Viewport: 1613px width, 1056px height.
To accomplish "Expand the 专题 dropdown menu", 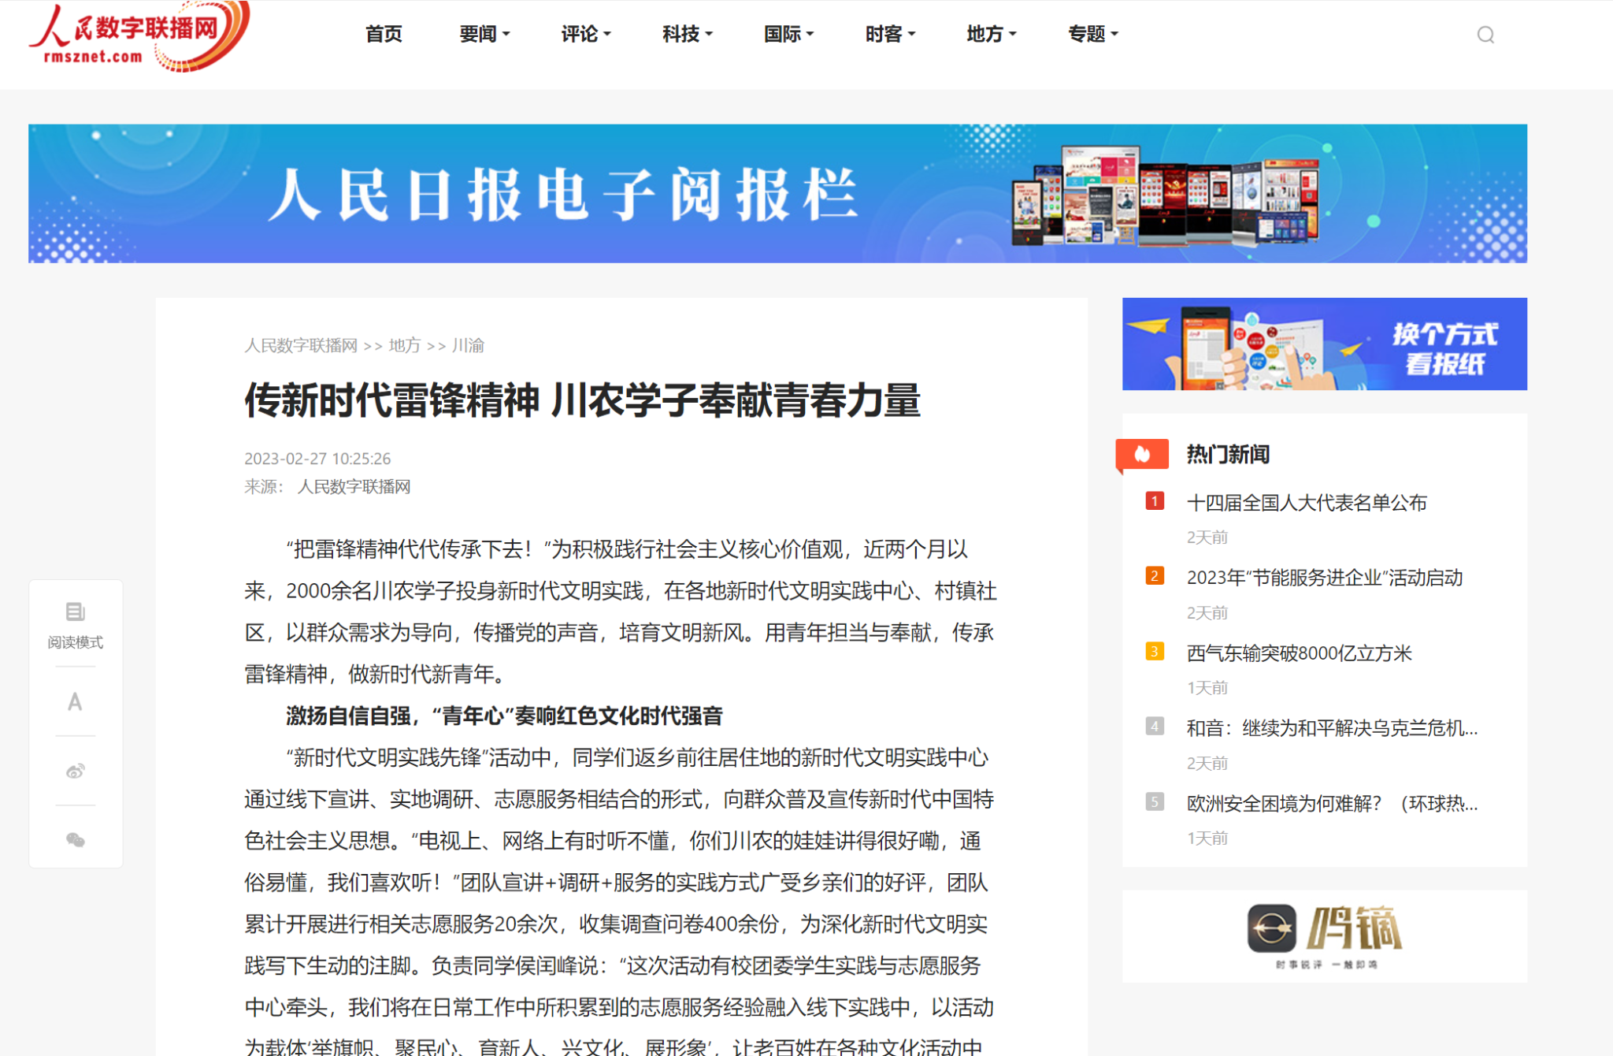I will (x=1092, y=34).
